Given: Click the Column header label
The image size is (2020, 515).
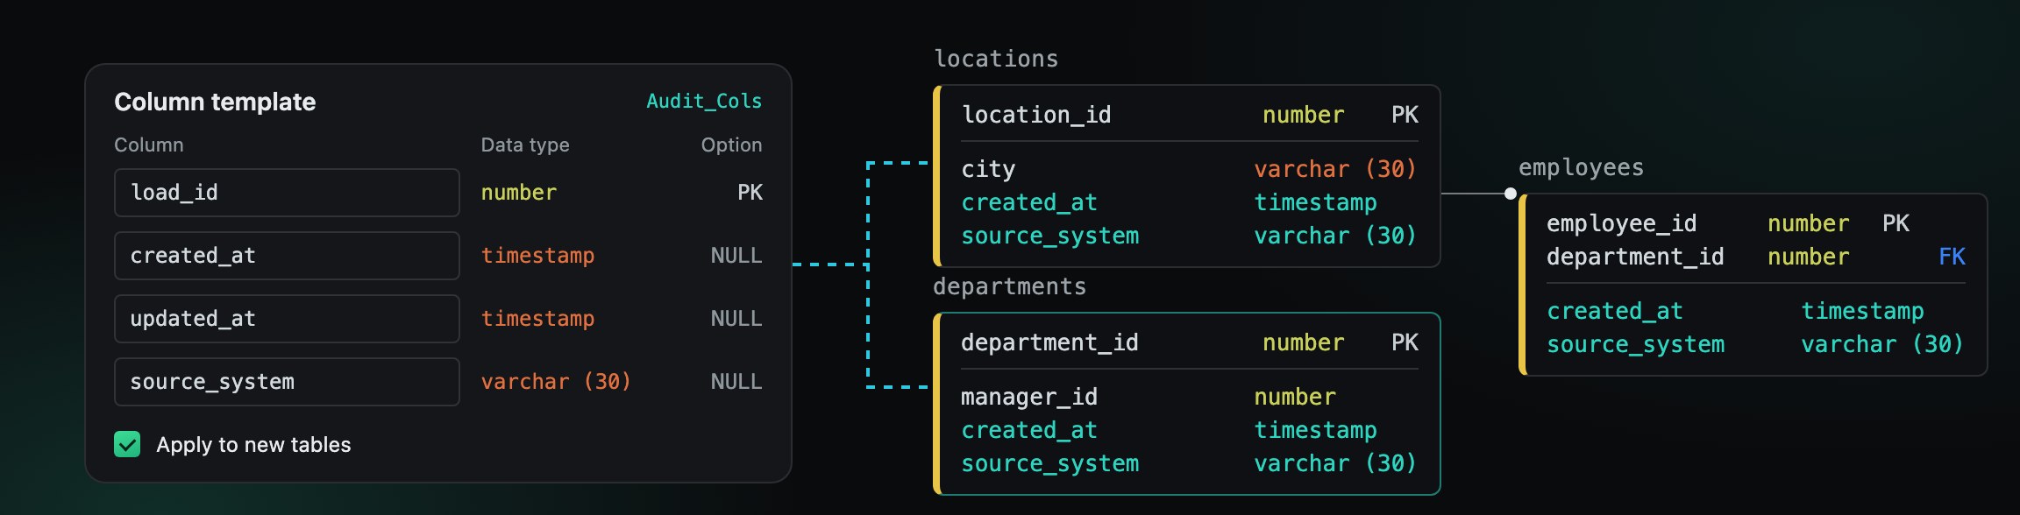Looking at the screenshot, I should coord(149,145).
